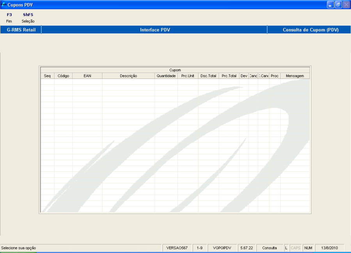
Task: Click the Consulta status bar entry
Action: coord(269,248)
